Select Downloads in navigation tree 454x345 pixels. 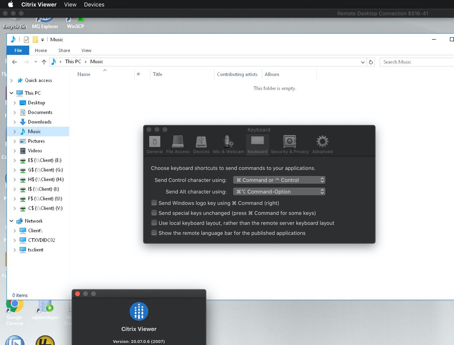tap(39, 122)
